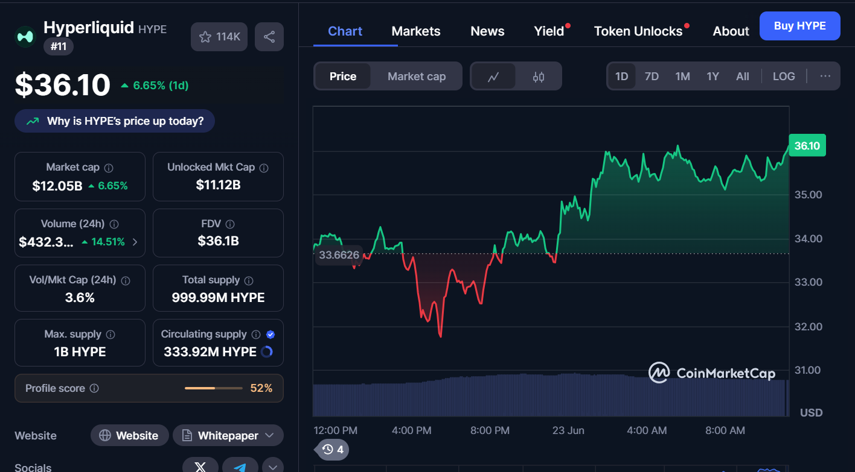Click the verified checkmark badge on Circulating supply

pos(271,335)
